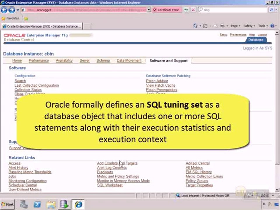Open Windows Explorer folder taskbar icon
This screenshot has width=280, height=210.
51,204
